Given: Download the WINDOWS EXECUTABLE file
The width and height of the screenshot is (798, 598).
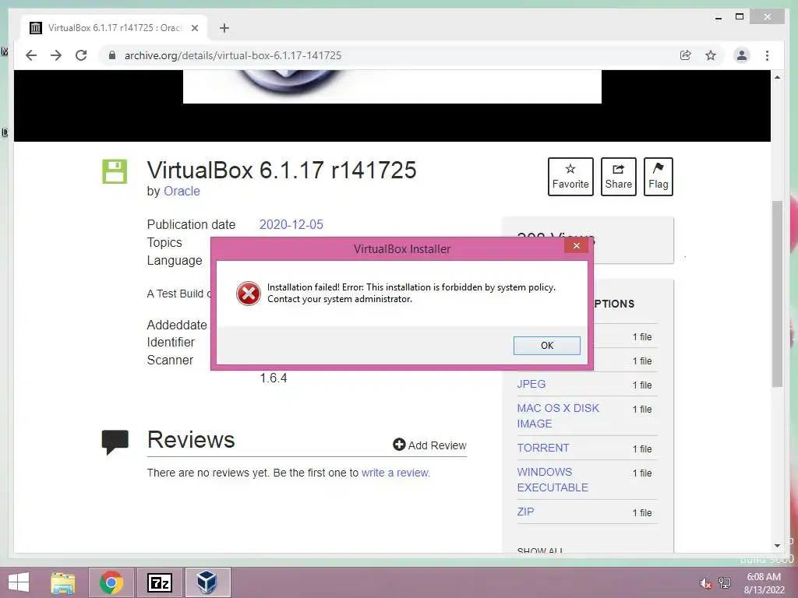Looking at the screenshot, I should (553, 480).
